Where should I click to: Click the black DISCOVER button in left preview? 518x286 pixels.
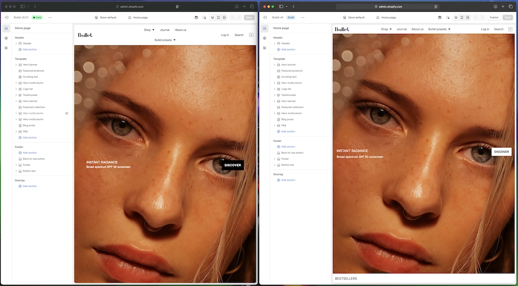coord(233,165)
